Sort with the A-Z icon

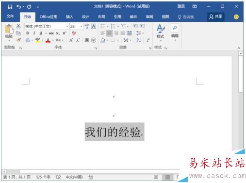click(139, 40)
